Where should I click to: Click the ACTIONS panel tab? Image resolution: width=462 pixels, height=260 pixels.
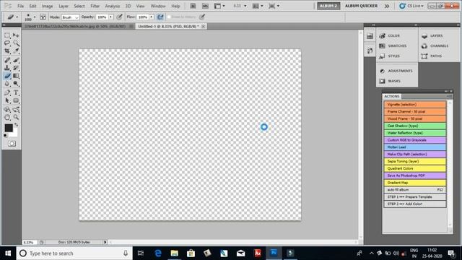pos(391,96)
